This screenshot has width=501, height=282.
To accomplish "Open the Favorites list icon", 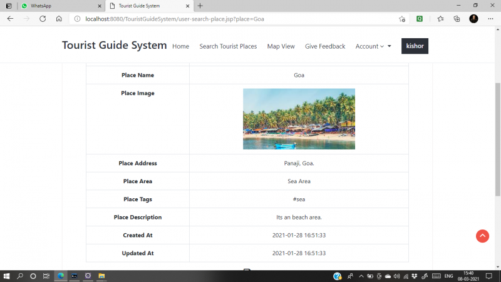I will coord(441,19).
